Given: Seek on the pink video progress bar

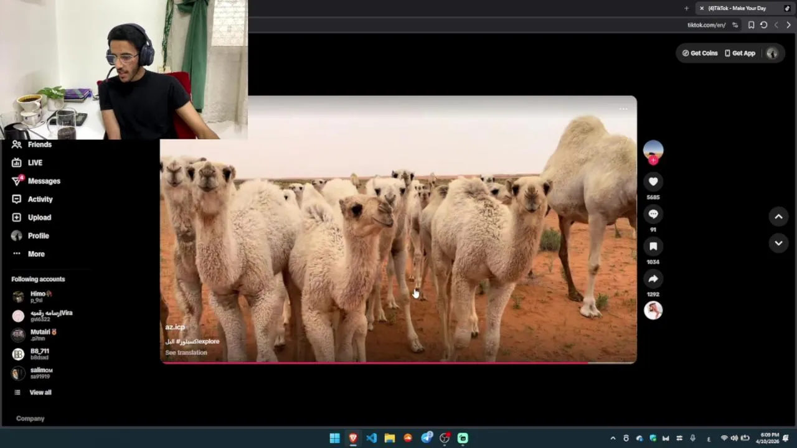Looking at the screenshot, I should tap(398, 363).
